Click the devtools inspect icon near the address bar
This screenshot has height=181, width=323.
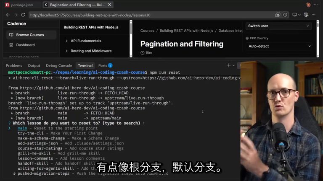pos(306,15)
